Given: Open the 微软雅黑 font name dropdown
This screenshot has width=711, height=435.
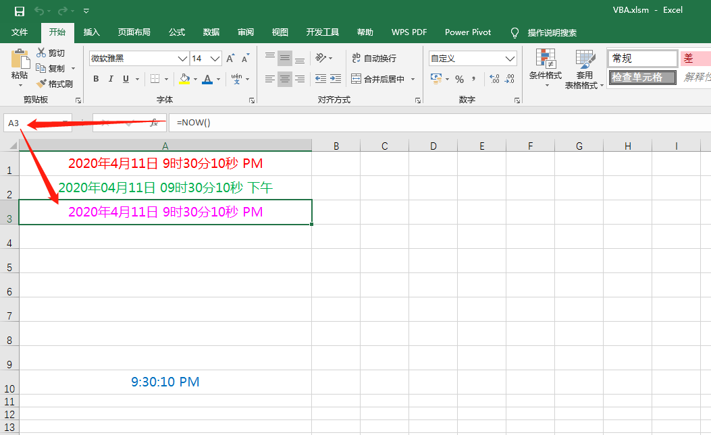Looking at the screenshot, I should 182,59.
